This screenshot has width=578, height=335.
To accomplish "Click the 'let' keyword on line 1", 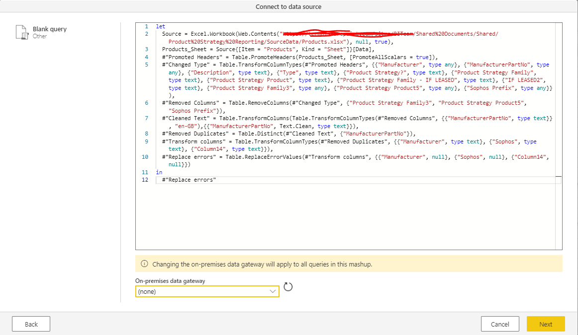I will 160,26.
